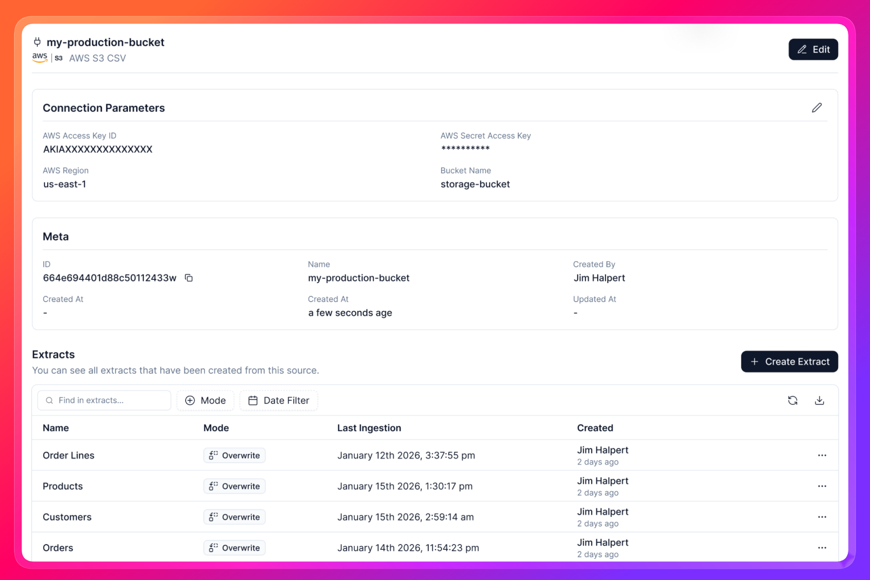Screen dimensions: 870x580
Task: Open the three-dot menu for Order Lines
Action: pos(822,455)
